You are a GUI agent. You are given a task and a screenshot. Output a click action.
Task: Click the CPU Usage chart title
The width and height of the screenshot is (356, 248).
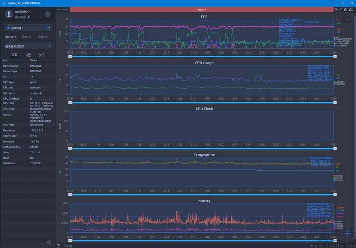click(204, 63)
